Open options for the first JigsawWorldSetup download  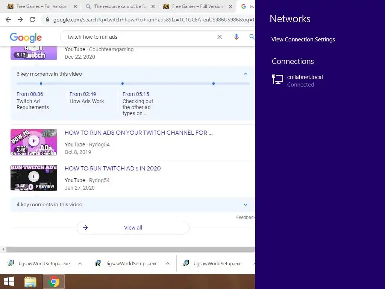[80, 263]
